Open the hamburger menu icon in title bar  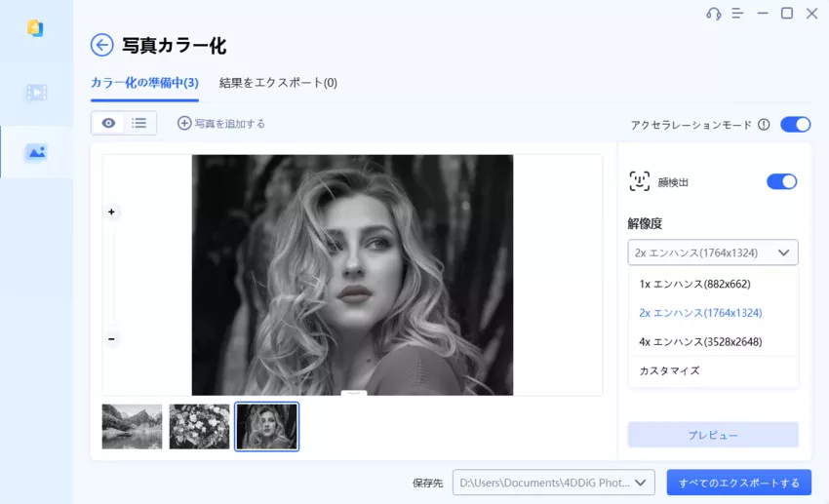(737, 14)
